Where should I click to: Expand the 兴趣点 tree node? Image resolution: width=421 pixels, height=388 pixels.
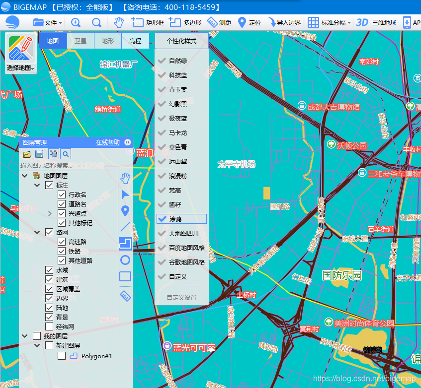coord(50,213)
